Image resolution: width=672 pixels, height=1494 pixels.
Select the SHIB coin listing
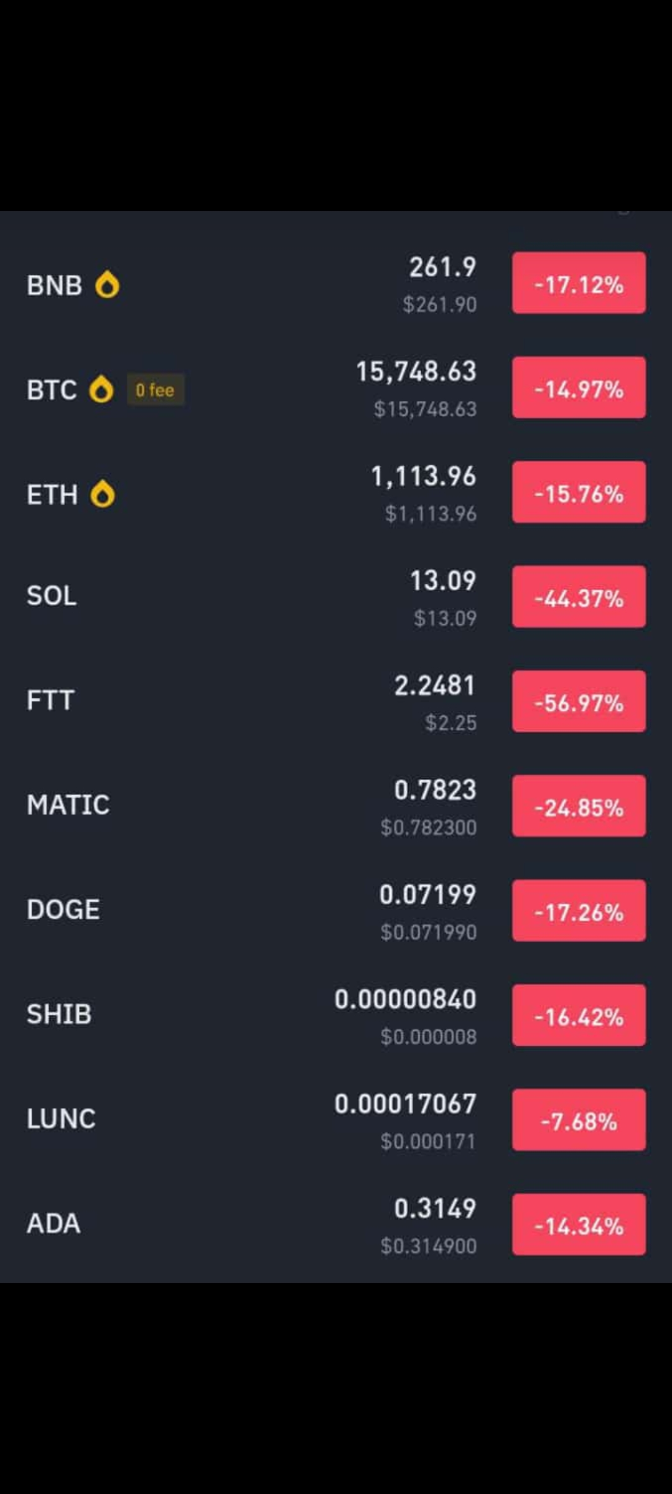[336, 1015]
